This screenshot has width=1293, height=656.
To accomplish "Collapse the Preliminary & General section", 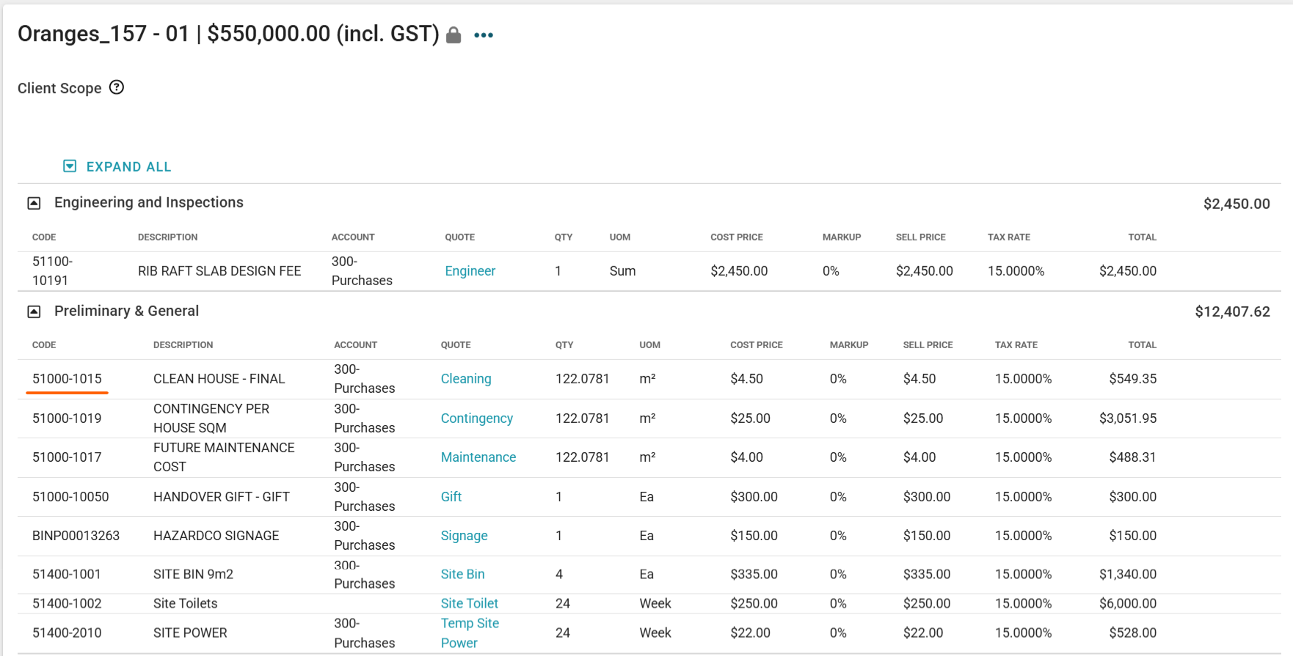I will click(34, 312).
